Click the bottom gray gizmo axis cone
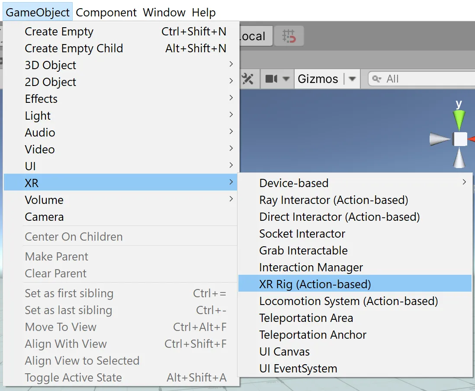The height and width of the screenshot is (391, 475). (x=459, y=158)
